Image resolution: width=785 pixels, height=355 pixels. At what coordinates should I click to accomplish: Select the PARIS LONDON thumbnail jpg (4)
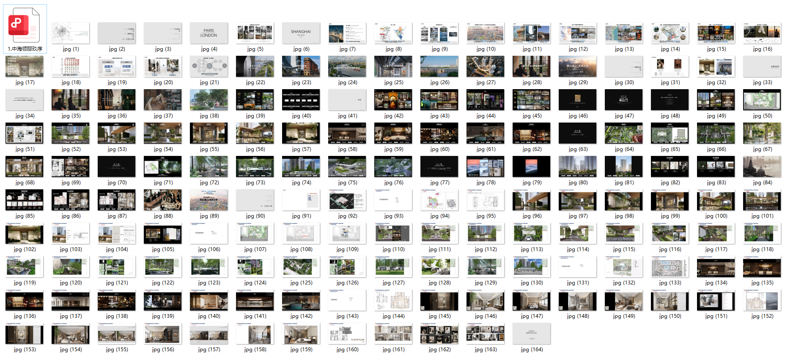click(209, 33)
